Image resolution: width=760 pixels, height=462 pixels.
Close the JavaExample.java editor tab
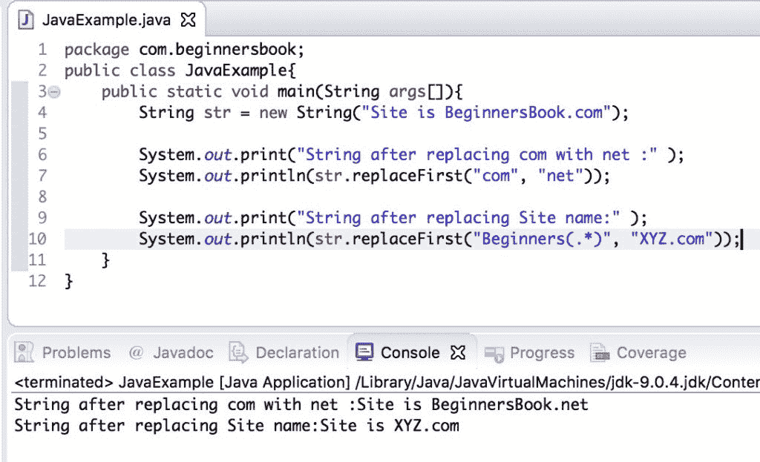coord(189,19)
